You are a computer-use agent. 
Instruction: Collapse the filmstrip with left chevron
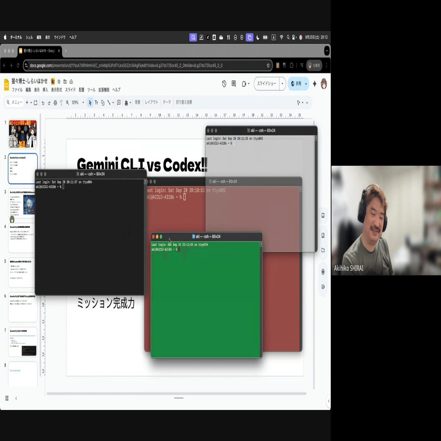pos(16,398)
